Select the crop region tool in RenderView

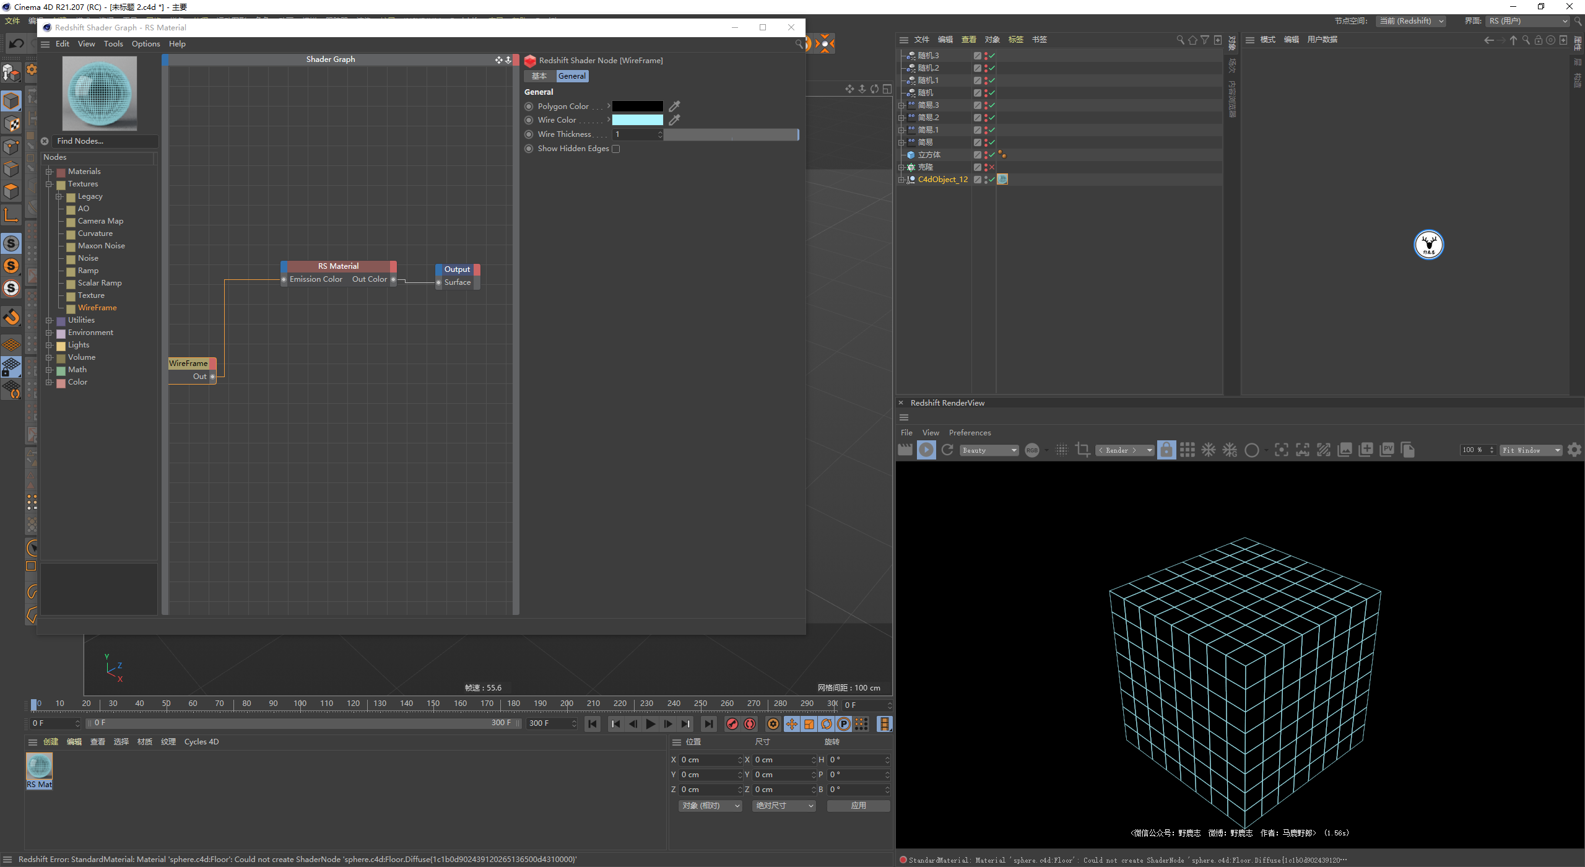(x=1083, y=450)
